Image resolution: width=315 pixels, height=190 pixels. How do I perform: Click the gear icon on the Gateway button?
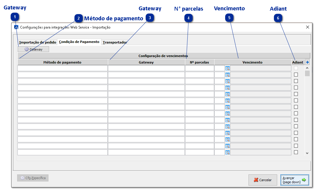pos(27,49)
